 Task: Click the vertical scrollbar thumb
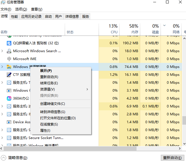[x=184, y=120]
